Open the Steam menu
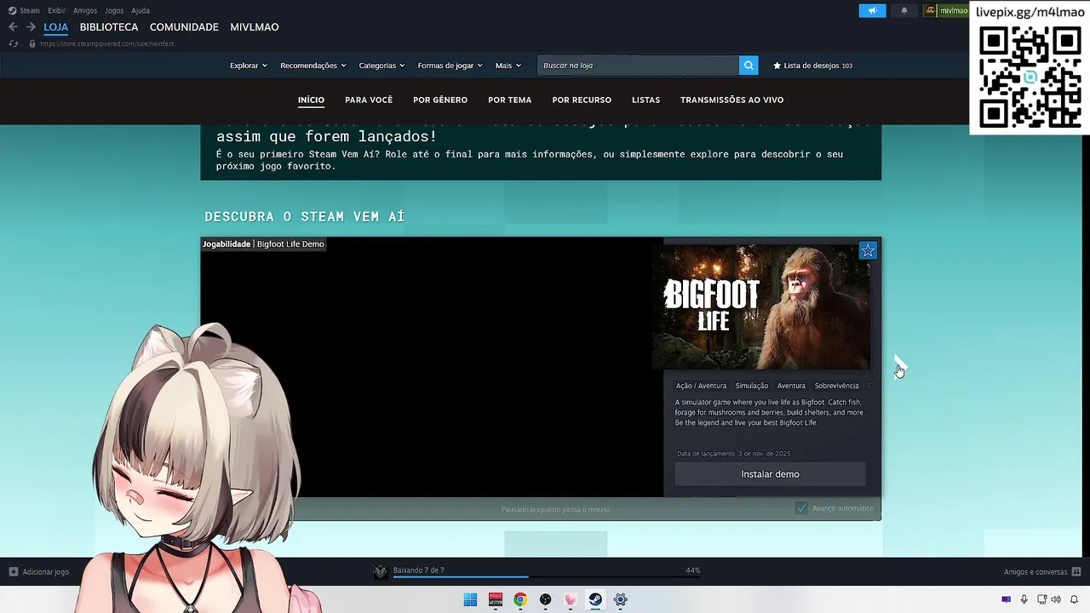This screenshot has height=613, width=1090. (25, 10)
